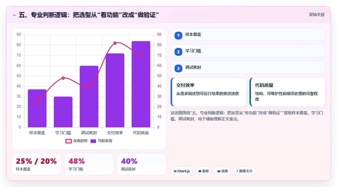This screenshot has width=337, height=187.
Task: Click the 交付效率 x-axis label
Action: click(115, 133)
